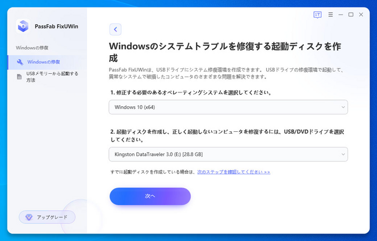Open the Windows 10 (x64) operating system dropdown
Viewport: 377px width, 241px height.
click(x=228, y=107)
